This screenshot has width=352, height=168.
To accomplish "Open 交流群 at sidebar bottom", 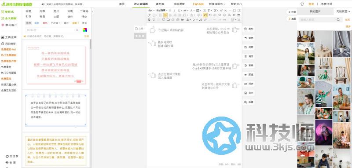I will 12,156.
